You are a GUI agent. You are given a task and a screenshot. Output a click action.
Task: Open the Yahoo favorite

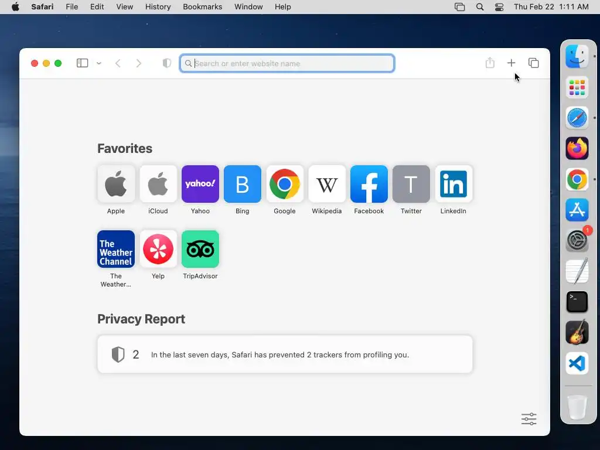tap(200, 184)
